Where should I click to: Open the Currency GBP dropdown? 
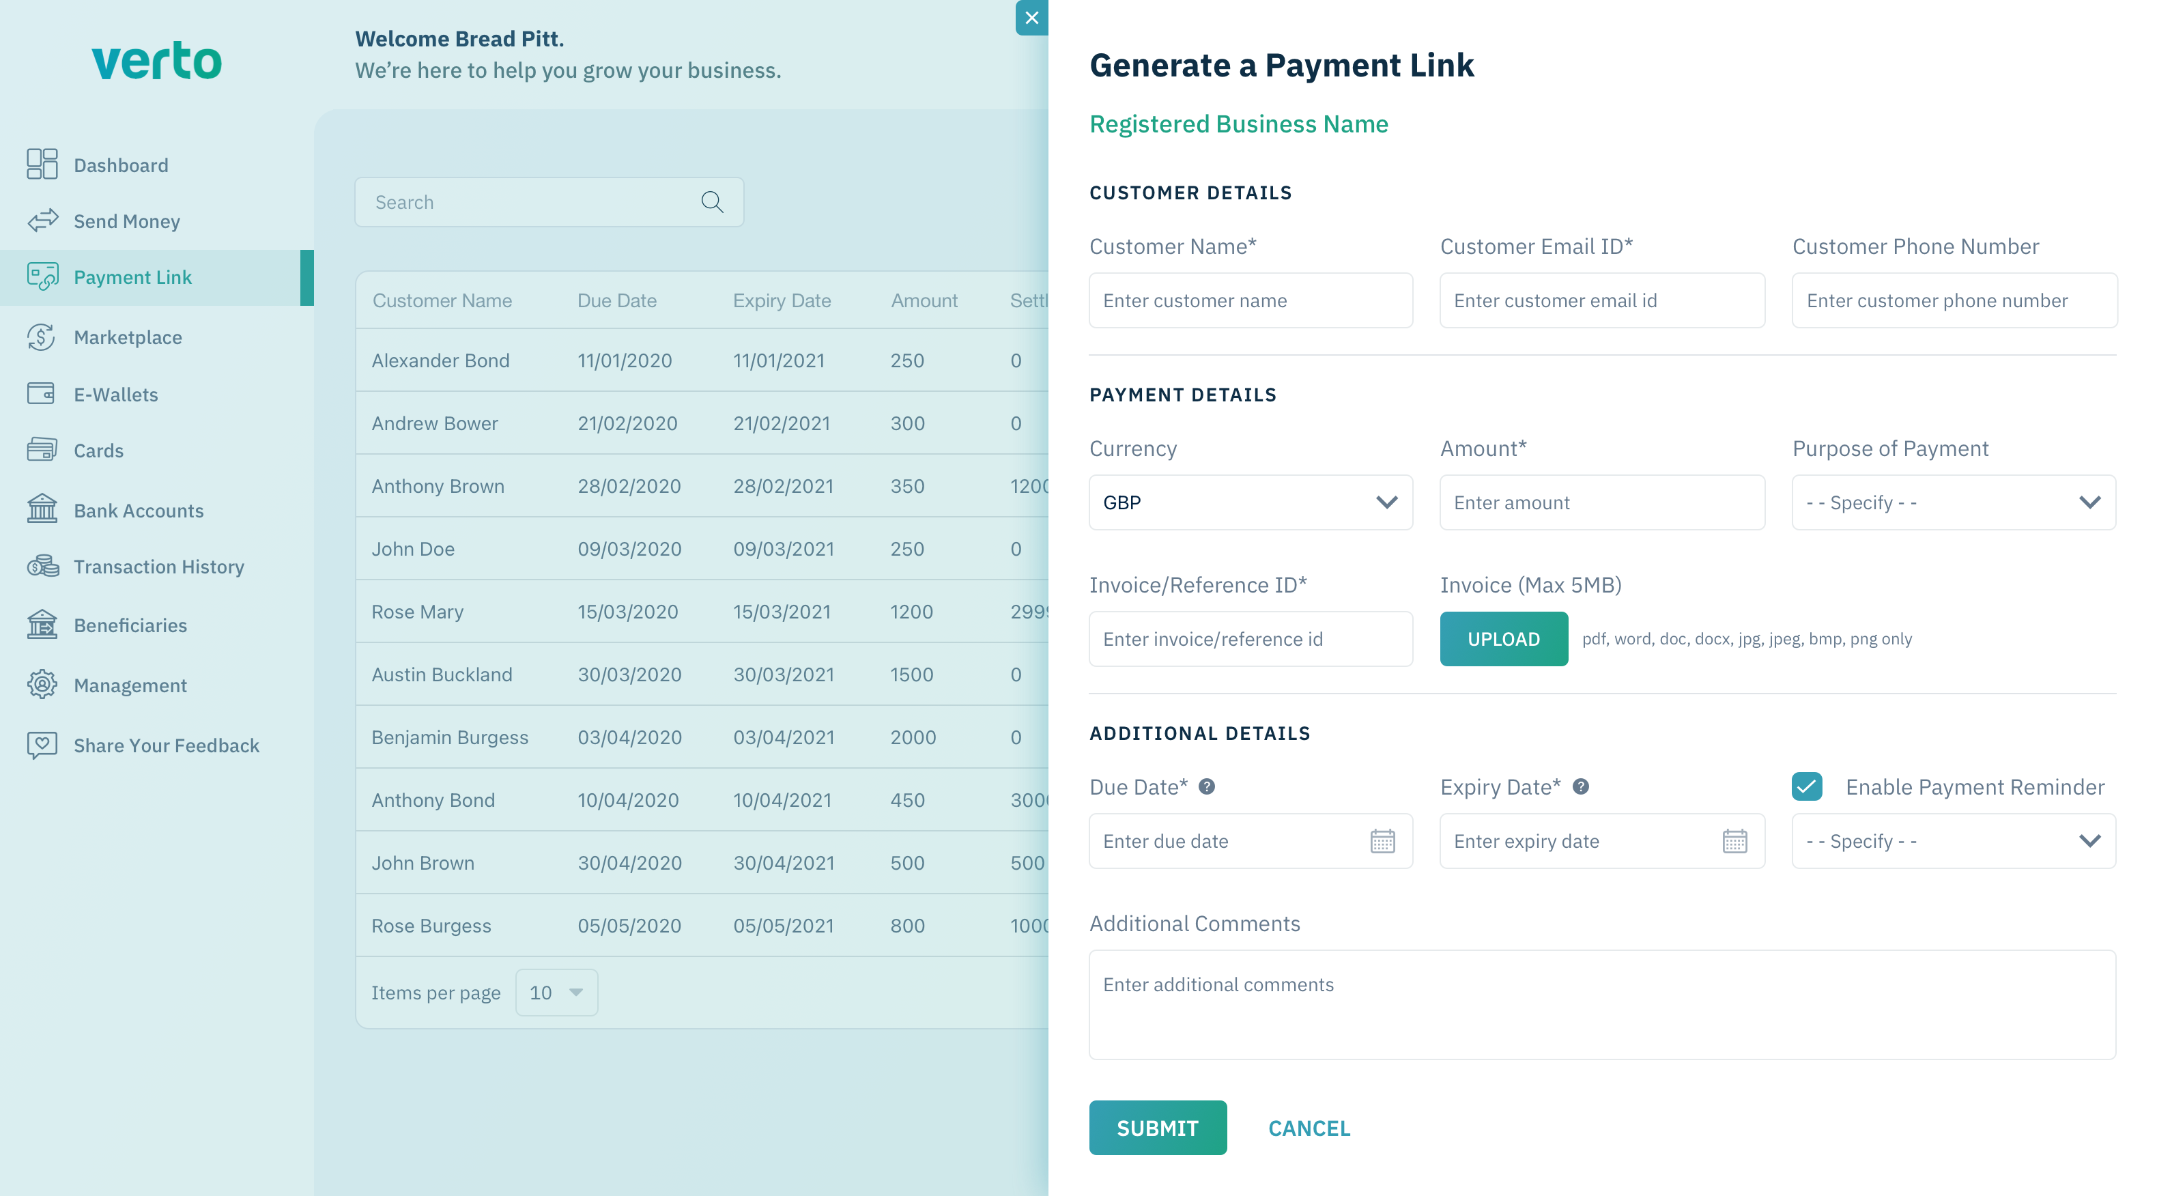(x=1250, y=502)
